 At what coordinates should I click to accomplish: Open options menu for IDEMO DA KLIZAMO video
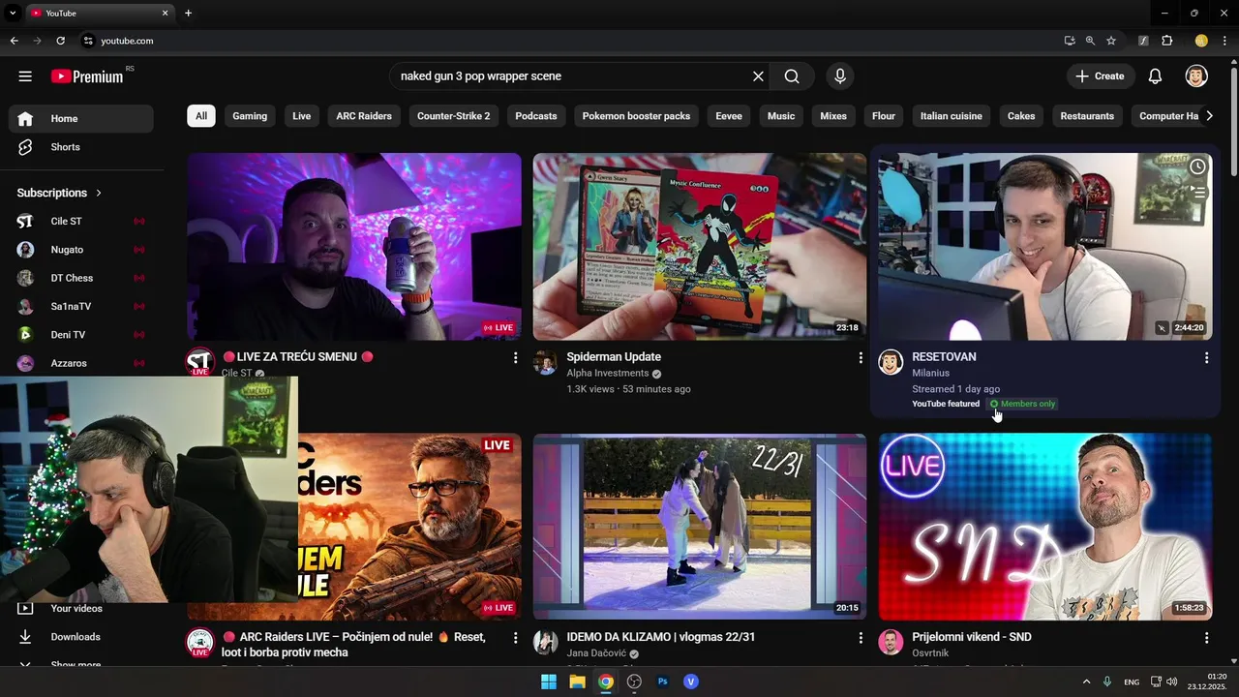tap(861, 639)
